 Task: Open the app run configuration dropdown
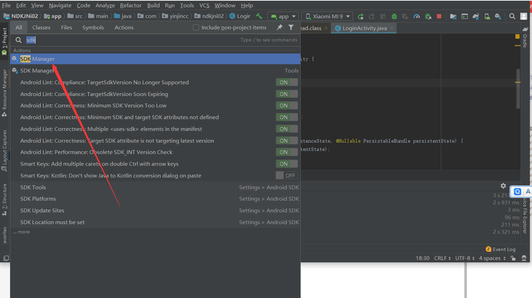click(283, 16)
